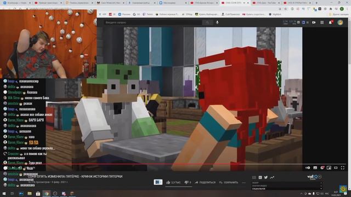Open the NightBot bookmark
Screen dimensions: 351x197
(x=275, y=14)
